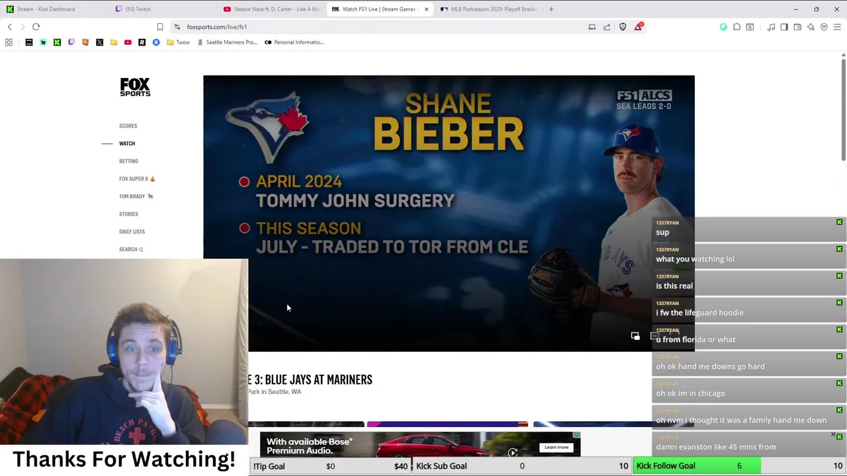Click the Fox Sports logo
The height and width of the screenshot is (476, 847).
135,87
